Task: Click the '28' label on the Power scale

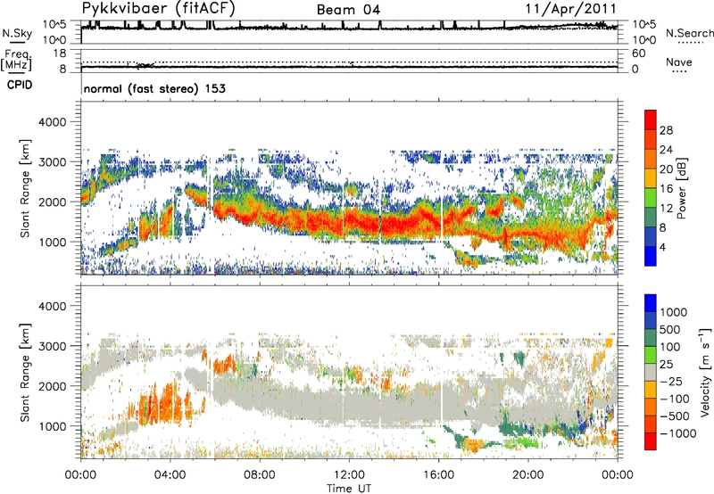Action: pyautogui.click(x=666, y=130)
